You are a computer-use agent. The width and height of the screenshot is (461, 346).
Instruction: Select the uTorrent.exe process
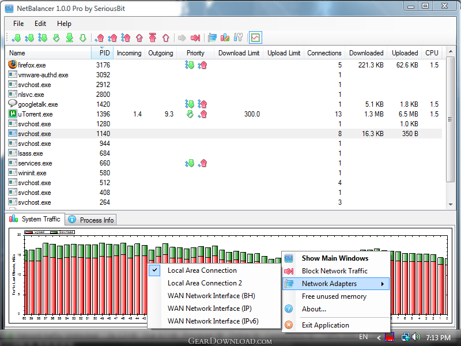pos(224,114)
